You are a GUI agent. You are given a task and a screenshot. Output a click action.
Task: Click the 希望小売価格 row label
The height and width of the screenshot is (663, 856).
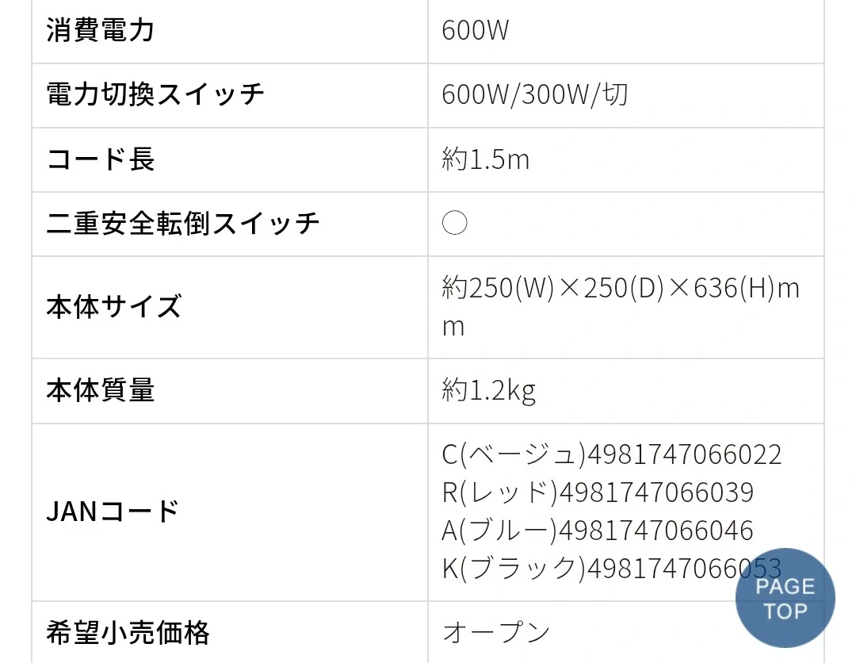(x=128, y=633)
